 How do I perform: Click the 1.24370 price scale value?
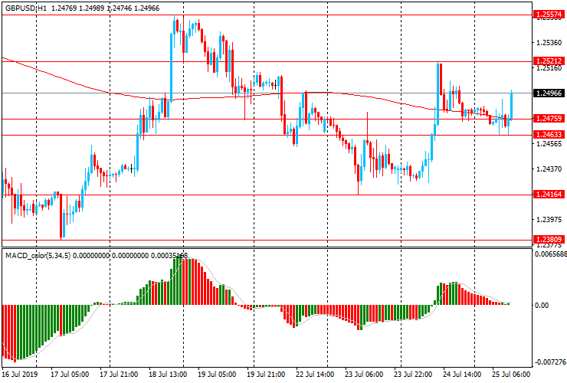point(549,169)
